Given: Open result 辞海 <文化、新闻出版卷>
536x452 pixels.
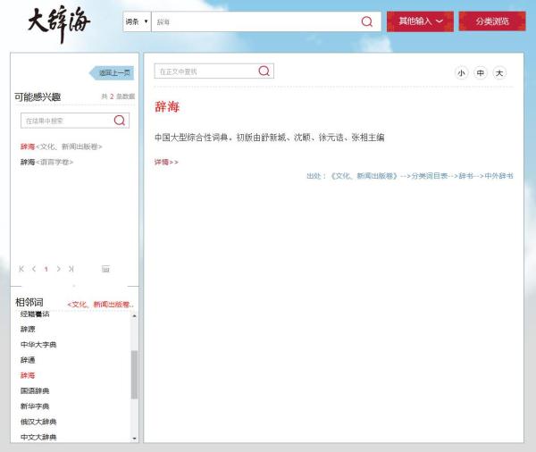Looking at the screenshot, I should pyautogui.click(x=61, y=146).
